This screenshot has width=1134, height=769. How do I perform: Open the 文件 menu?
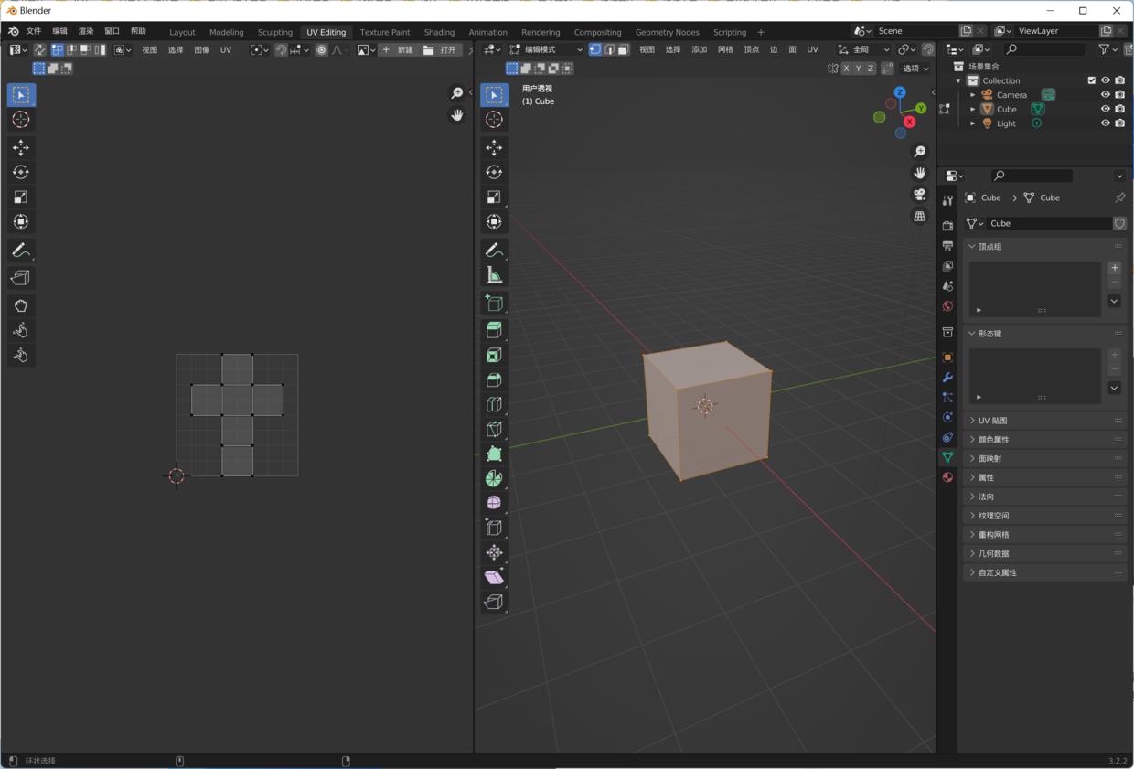pos(35,31)
